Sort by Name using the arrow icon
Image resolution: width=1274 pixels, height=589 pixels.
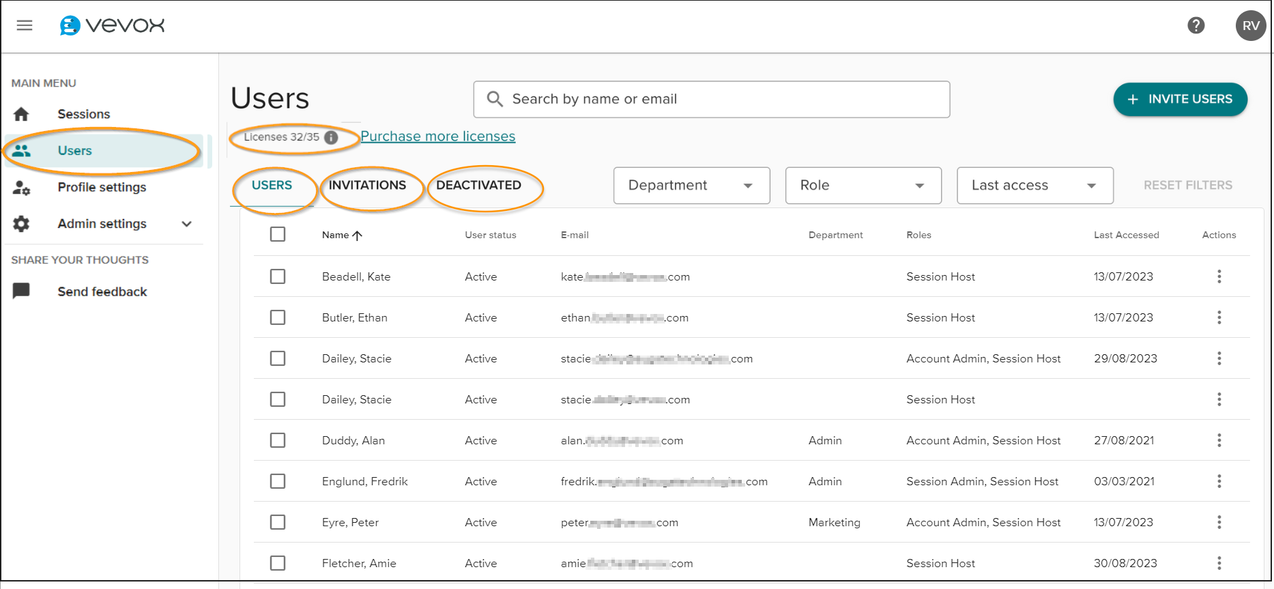tap(357, 235)
